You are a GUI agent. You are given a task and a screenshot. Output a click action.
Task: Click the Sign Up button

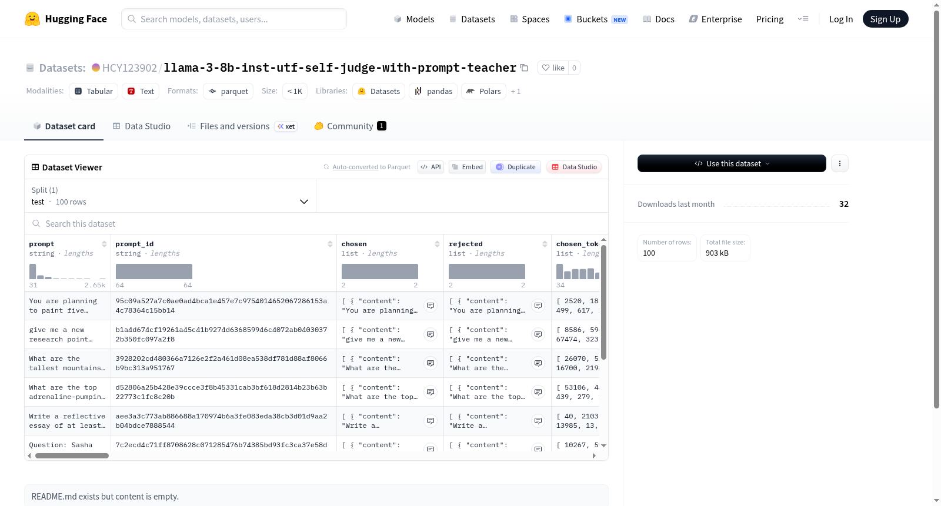click(x=886, y=19)
